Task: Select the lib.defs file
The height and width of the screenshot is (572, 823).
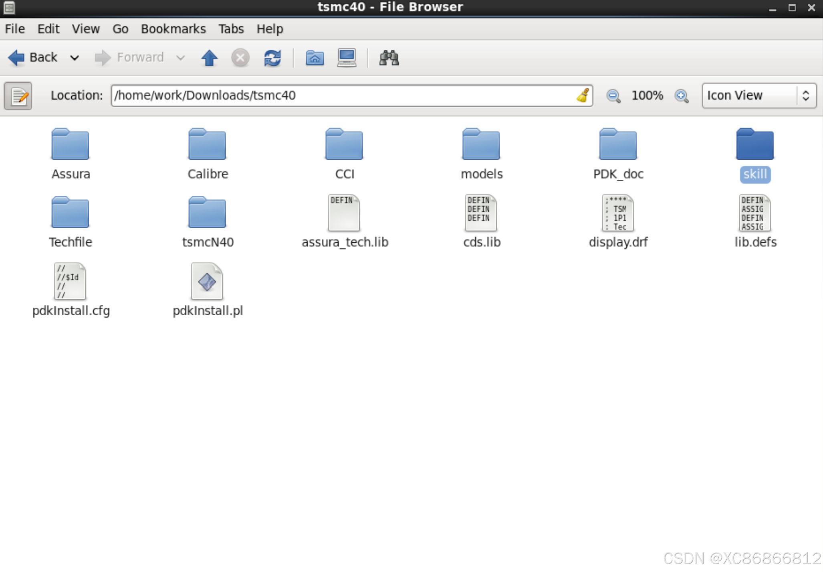Action: point(755,222)
